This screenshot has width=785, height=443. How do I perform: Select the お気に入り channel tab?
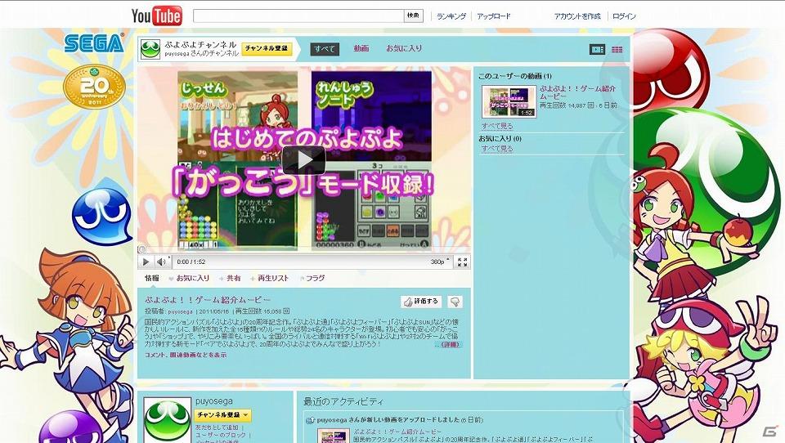point(404,48)
